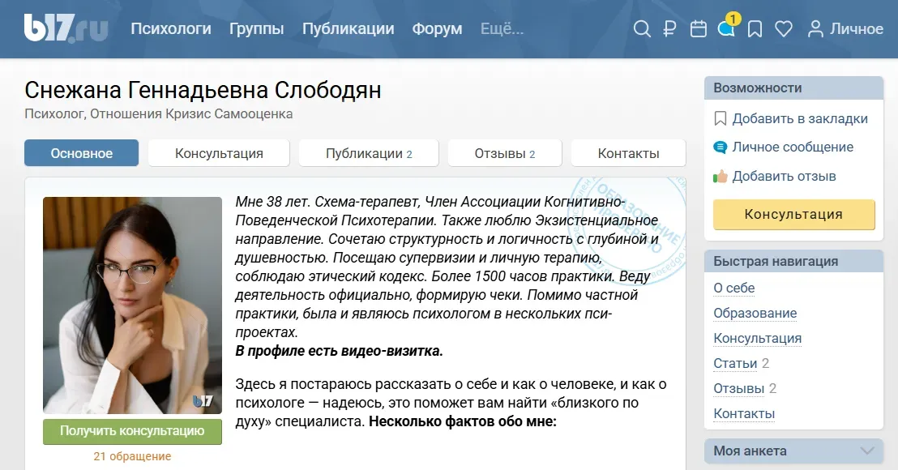Go to Контакты in quick navigation

pos(744,414)
